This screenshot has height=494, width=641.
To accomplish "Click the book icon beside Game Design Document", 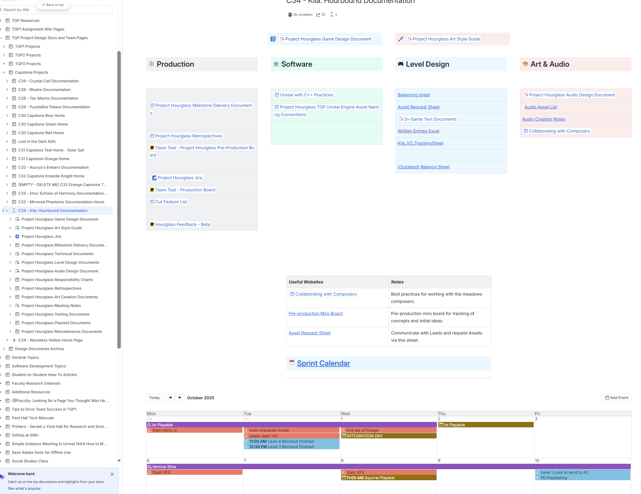I will pos(273,39).
